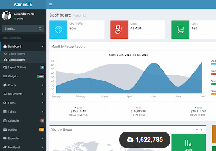Click the red Google Plus Likes icon

tap(119, 29)
